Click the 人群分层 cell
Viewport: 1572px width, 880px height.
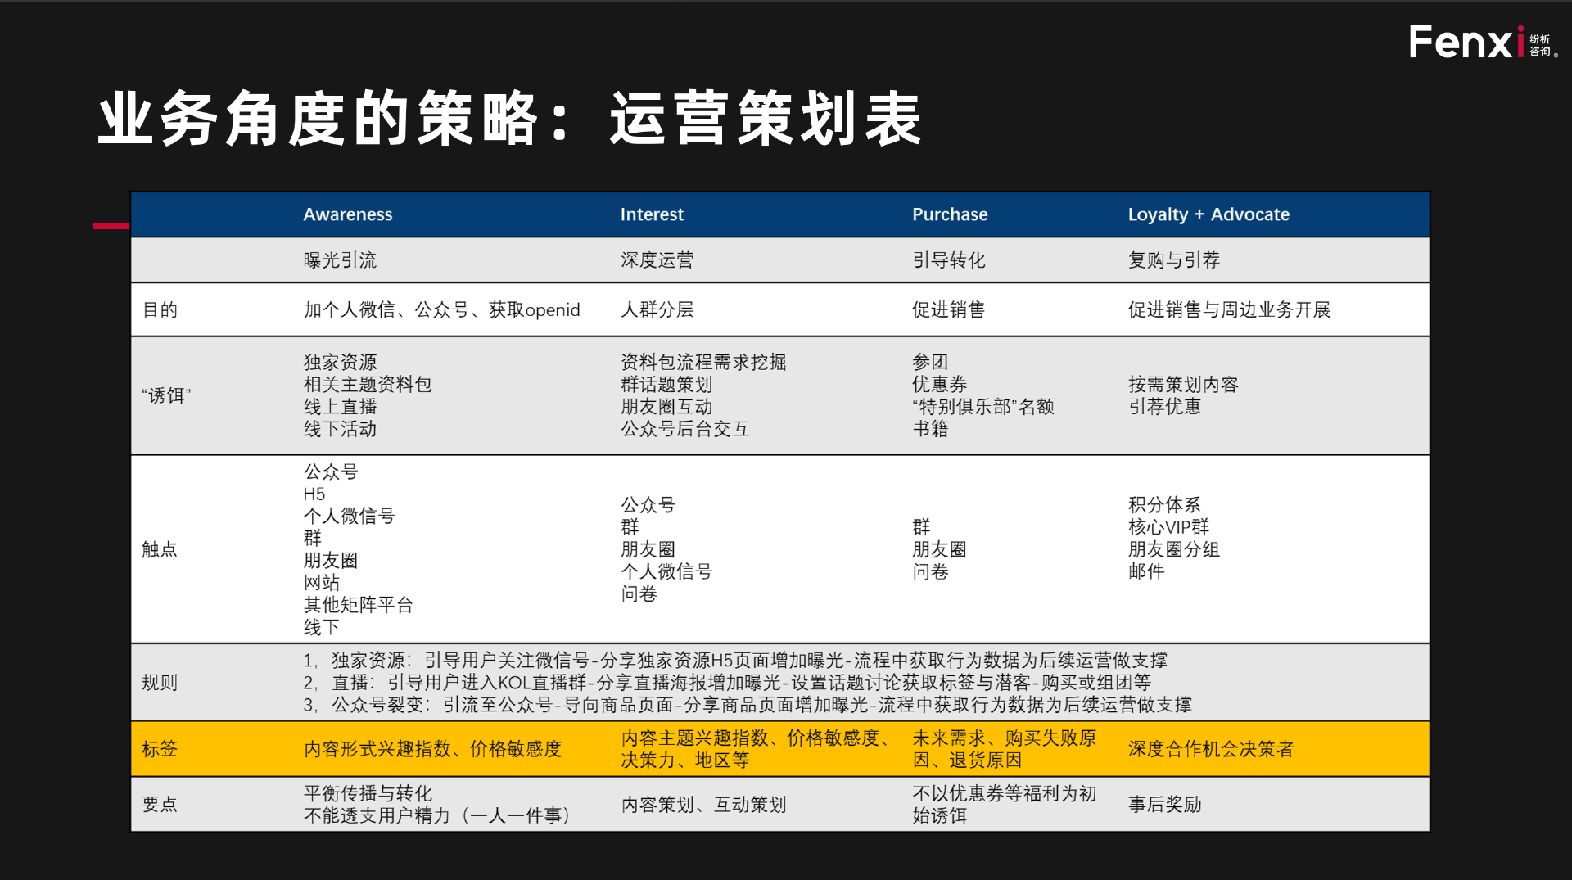tap(657, 309)
